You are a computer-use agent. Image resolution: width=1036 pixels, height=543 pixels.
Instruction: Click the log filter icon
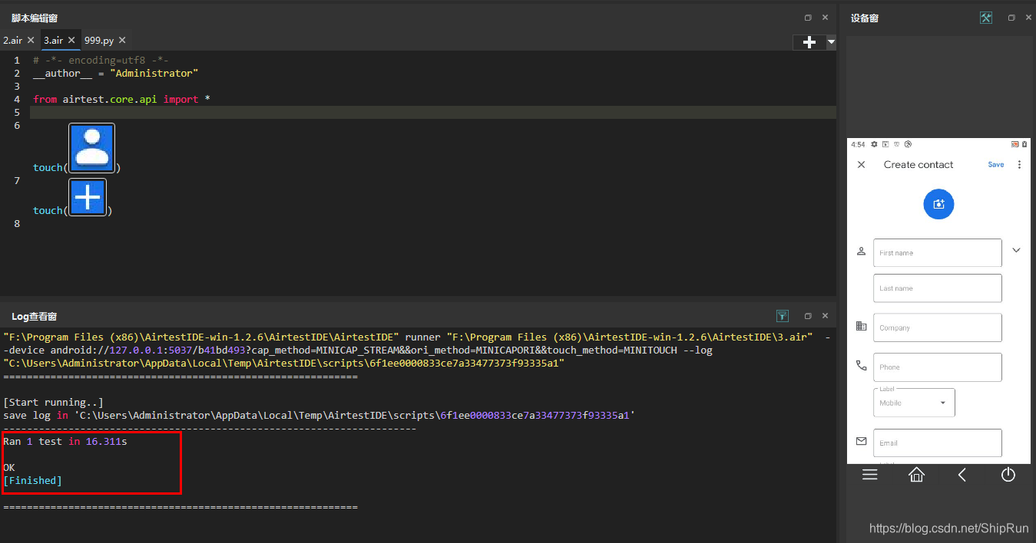pyautogui.click(x=782, y=316)
